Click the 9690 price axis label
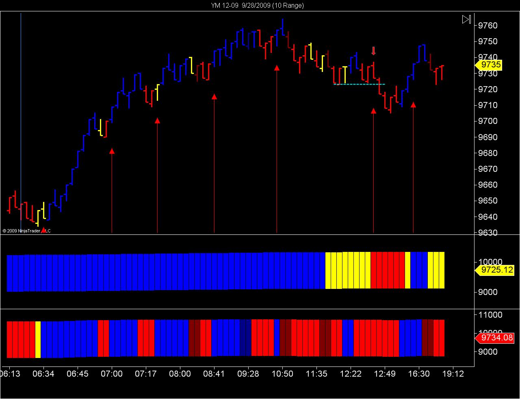The width and height of the screenshot is (520, 399). click(x=487, y=137)
